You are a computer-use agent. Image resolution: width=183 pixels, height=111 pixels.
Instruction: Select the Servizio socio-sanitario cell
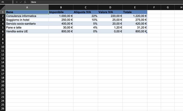tap(27, 24)
